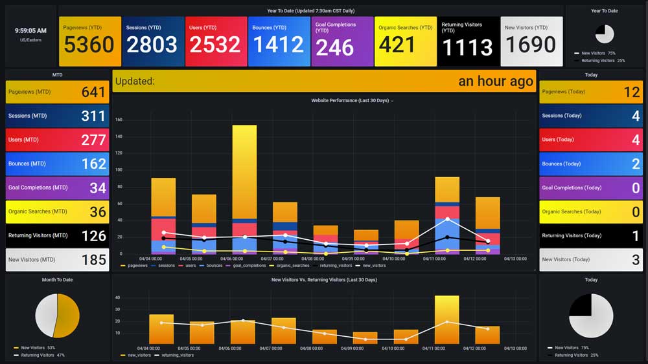Viewport: 648px width, 364px height.
Task: Open the Year To Date 7:30am update row title
Action: coord(310,11)
